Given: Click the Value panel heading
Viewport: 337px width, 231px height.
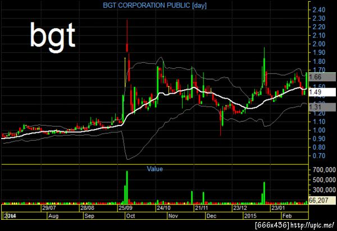Looking at the screenshot, I should point(155,169).
